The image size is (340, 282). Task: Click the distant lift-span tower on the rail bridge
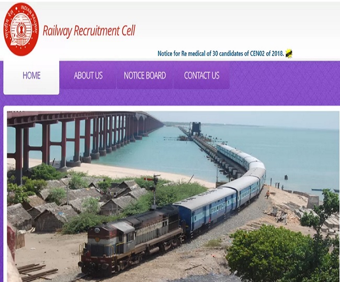(x=196, y=128)
